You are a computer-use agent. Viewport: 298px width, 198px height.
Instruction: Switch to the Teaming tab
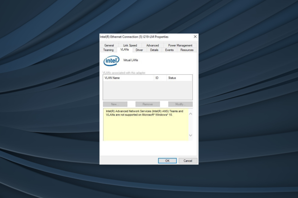point(108,49)
